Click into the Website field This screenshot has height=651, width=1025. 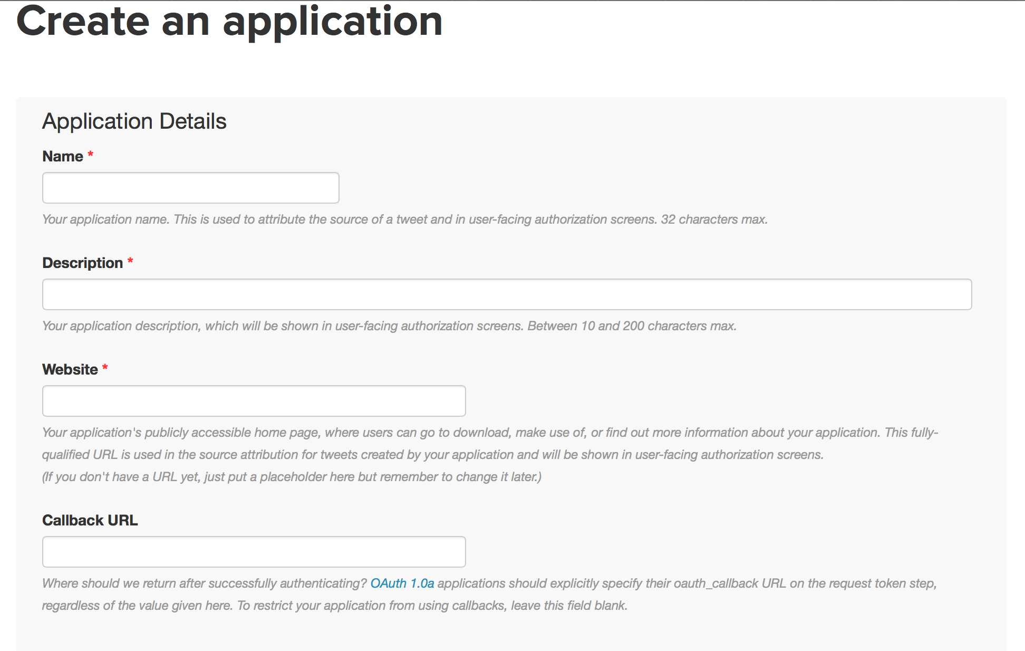254,401
